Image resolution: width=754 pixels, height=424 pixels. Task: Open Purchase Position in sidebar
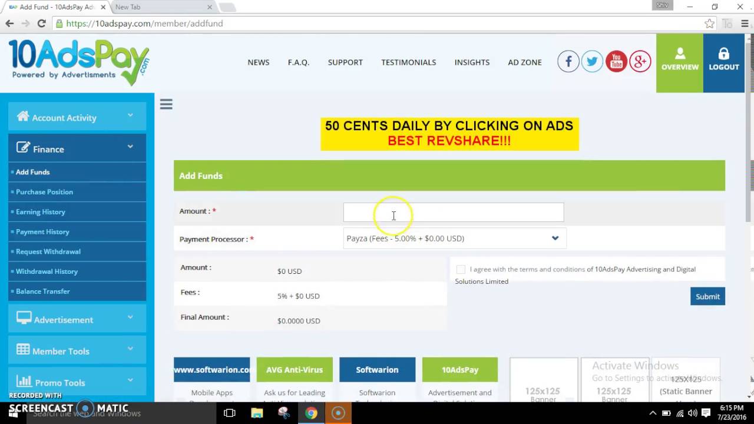click(x=77, y=192)
